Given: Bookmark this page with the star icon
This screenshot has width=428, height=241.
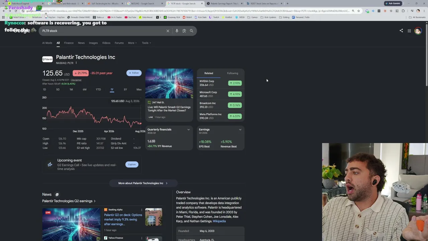Looking at the screenshot, I should [358, 11].
